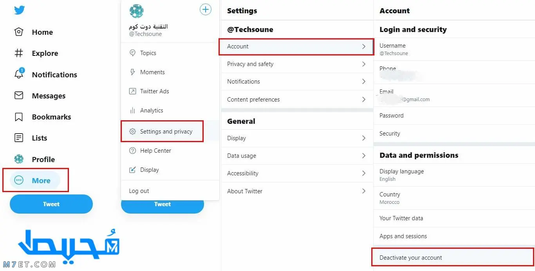Open the Notifications bell icon
The width and height of the screenshot is (535, 271).
(x=19, y=74)
